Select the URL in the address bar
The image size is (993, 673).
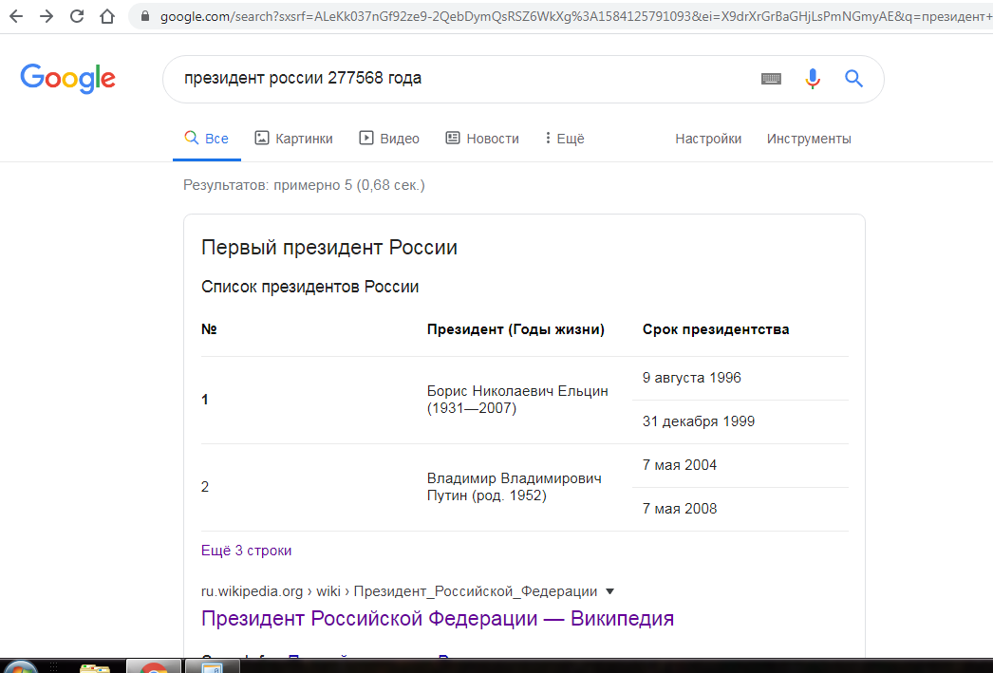[x=575, y=16]
